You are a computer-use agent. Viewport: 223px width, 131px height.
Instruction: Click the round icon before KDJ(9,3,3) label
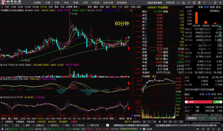[x=1, y=97]
